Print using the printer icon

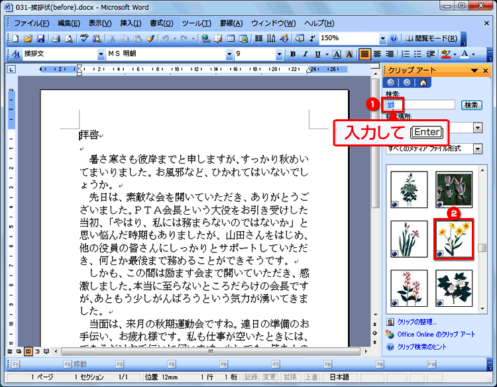(x=56, y=38)
